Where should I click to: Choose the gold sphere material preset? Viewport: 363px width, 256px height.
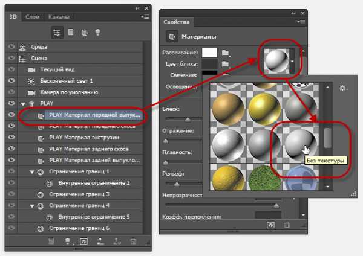point(264,109)
